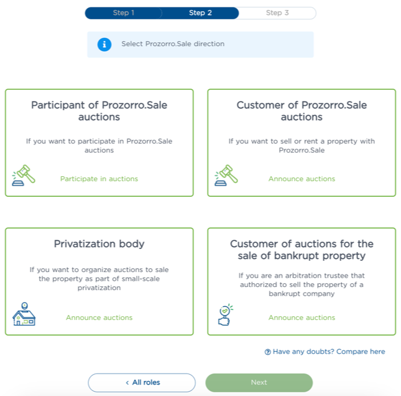Jump to Step 3 in progress bar
The height and width of the screenshot is (396, 401).
pos(277,13)
